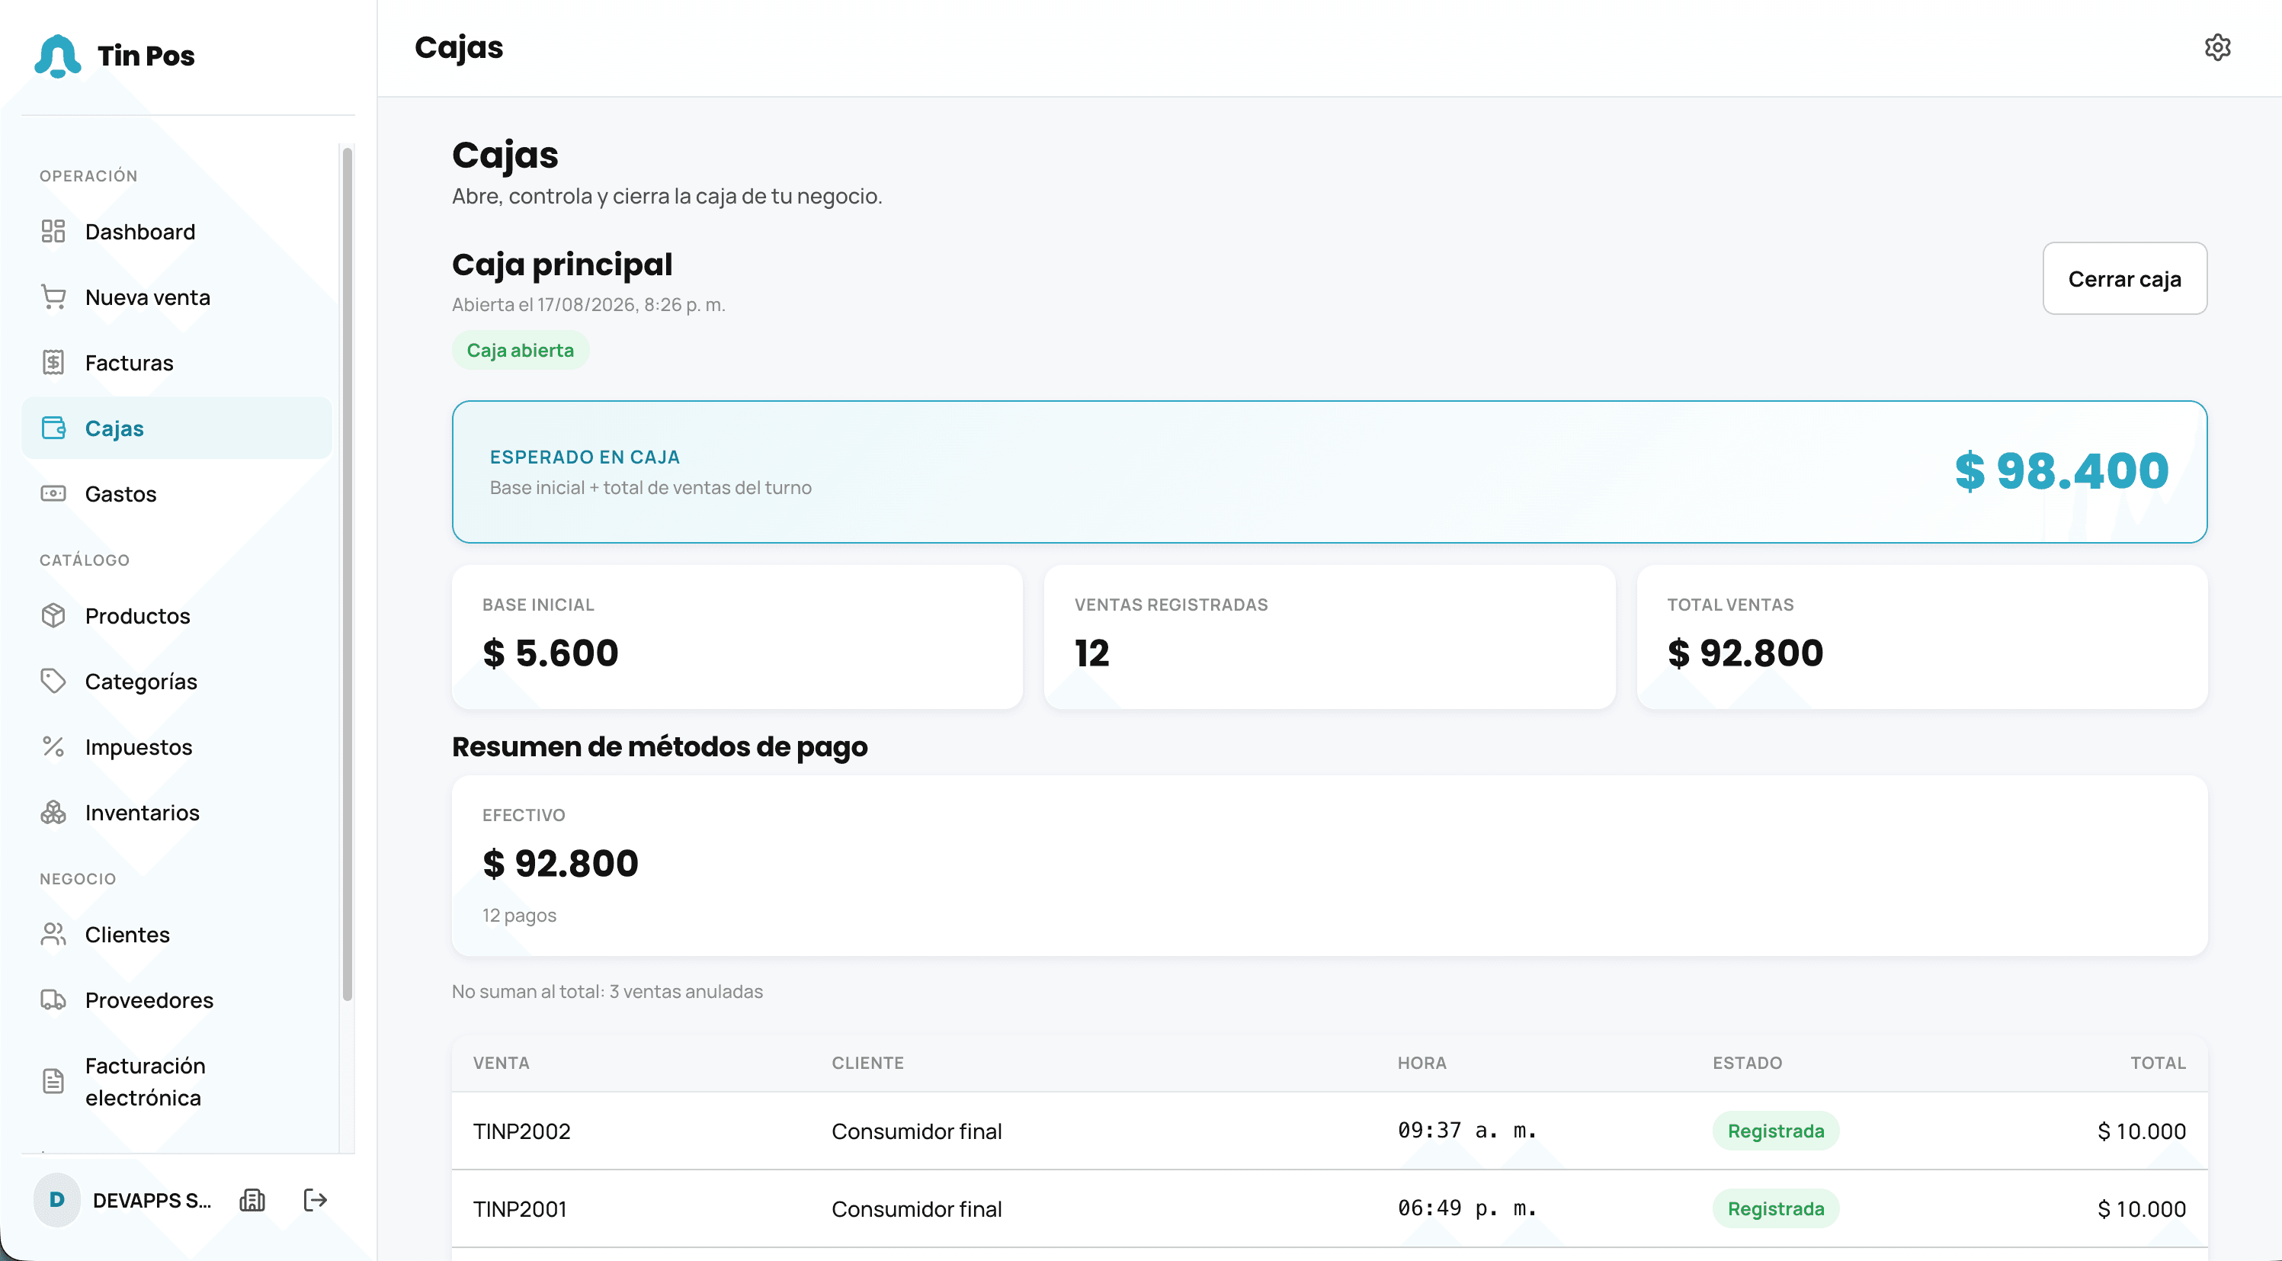This screenshot has height=1261, width=2282.
Task: Click the Esperado en caja summary card
Action: click(1328, 471)
